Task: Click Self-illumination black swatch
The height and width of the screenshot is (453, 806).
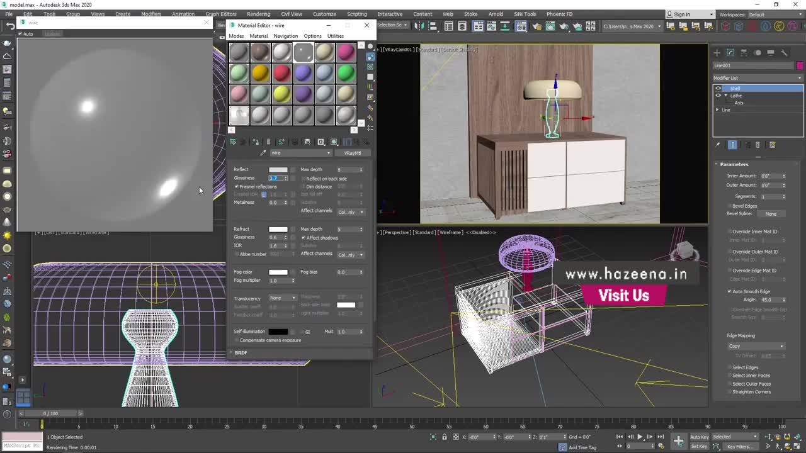Action: coord(278,332)
